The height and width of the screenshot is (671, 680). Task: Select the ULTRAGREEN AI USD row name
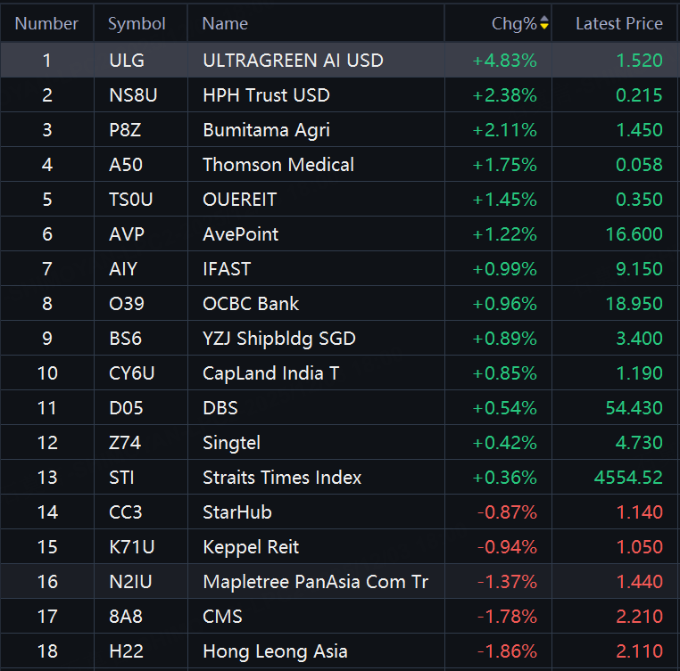point(293,61)
